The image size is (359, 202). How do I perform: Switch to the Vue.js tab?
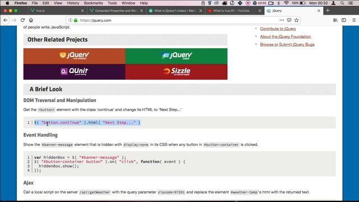pos(57,11)
